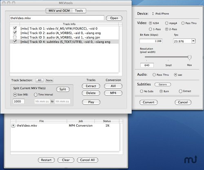Choose 1-Pass encoding option
Image resolution: width=204 pixels, height=170 pixels.
(150, 29)
